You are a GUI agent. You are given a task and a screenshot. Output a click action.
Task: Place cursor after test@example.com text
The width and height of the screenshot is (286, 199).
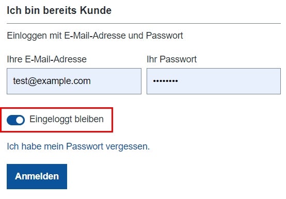[91, 81]
